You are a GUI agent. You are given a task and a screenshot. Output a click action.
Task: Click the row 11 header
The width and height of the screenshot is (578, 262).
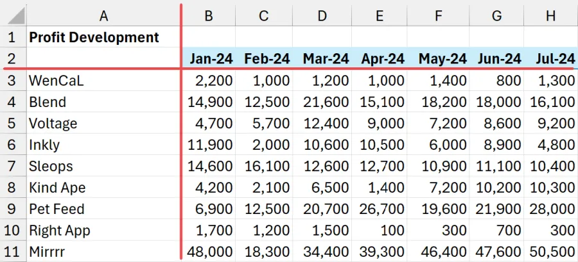point(12,251)
